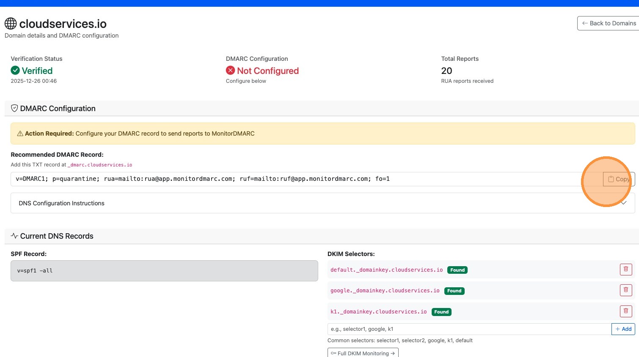Click the Found badge for default selector
Screen dimensions: 639x357
tap(457, 270)
